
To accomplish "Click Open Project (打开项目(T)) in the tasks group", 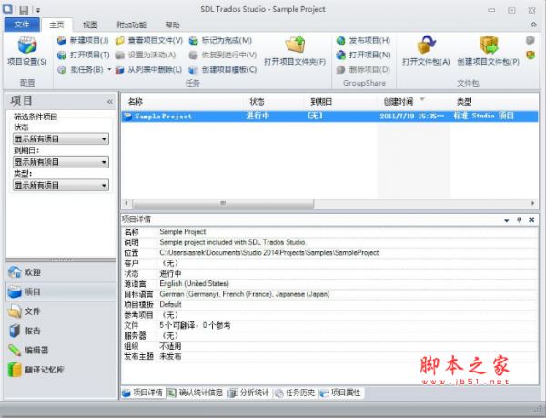I will tap(83, 55).
